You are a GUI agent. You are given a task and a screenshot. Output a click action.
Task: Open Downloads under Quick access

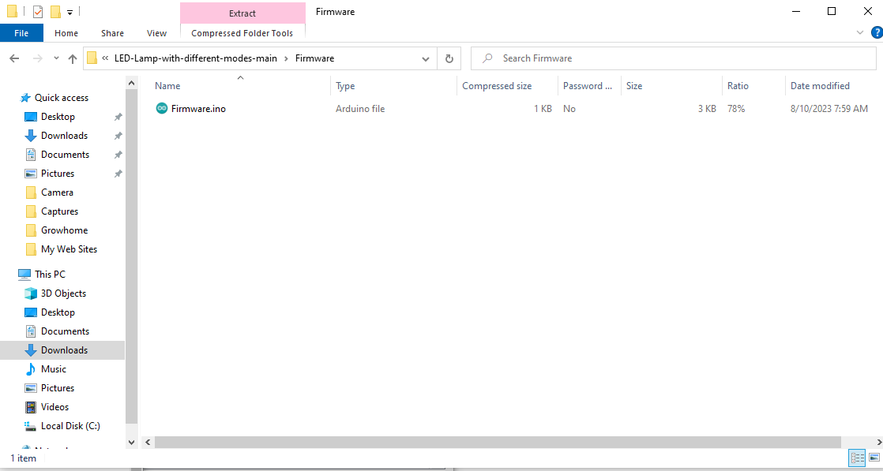point(64,136)
